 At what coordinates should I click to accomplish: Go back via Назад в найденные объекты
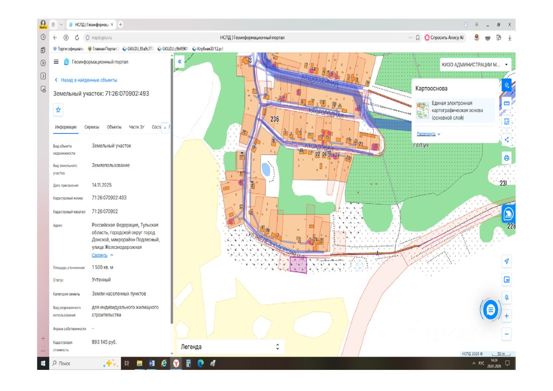[x=86, y=80]
